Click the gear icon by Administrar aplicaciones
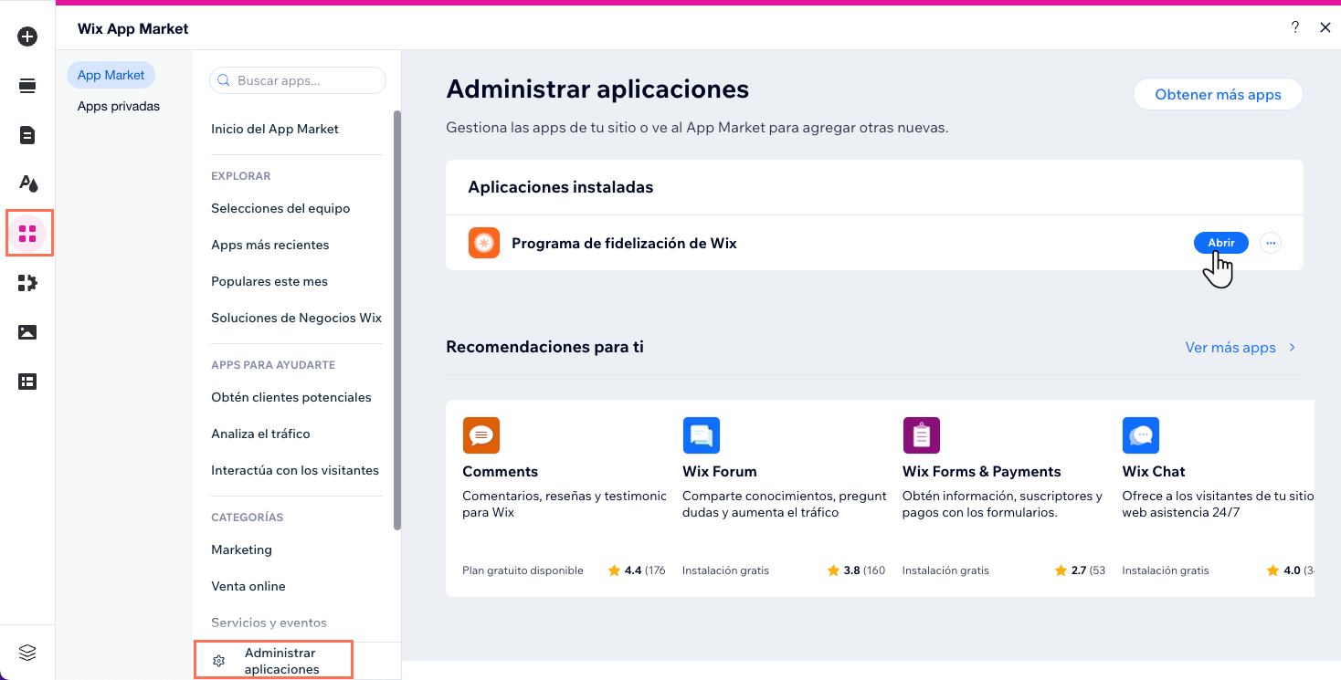This screenshot has height=680, width=1341. pos(218,661)
